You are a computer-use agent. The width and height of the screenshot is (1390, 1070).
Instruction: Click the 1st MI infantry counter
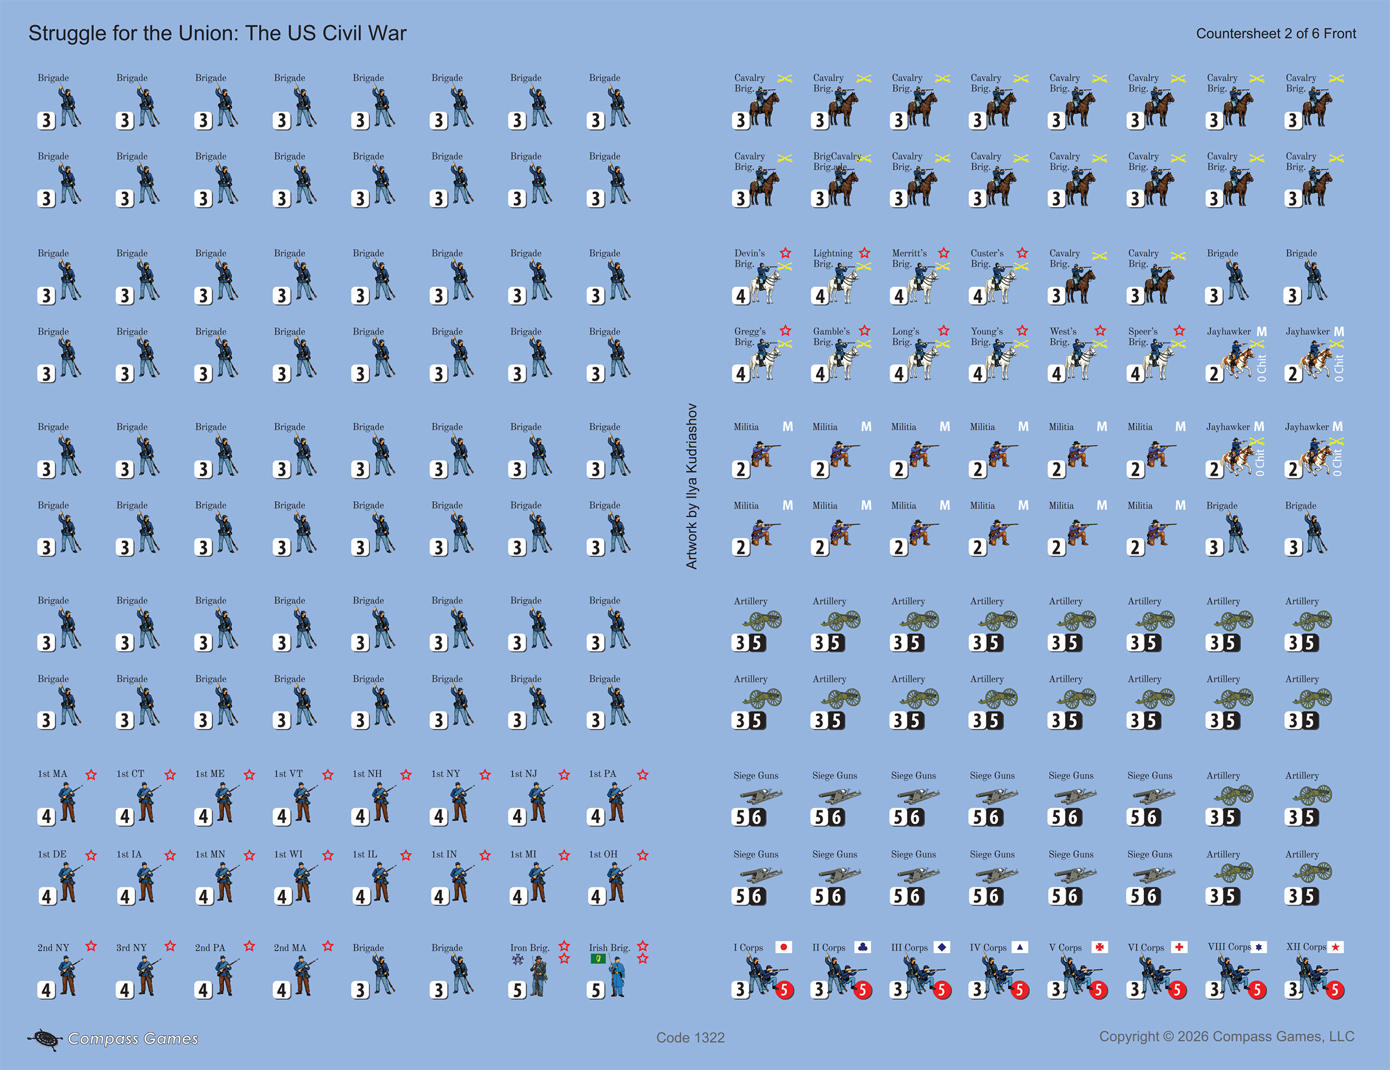540,878
